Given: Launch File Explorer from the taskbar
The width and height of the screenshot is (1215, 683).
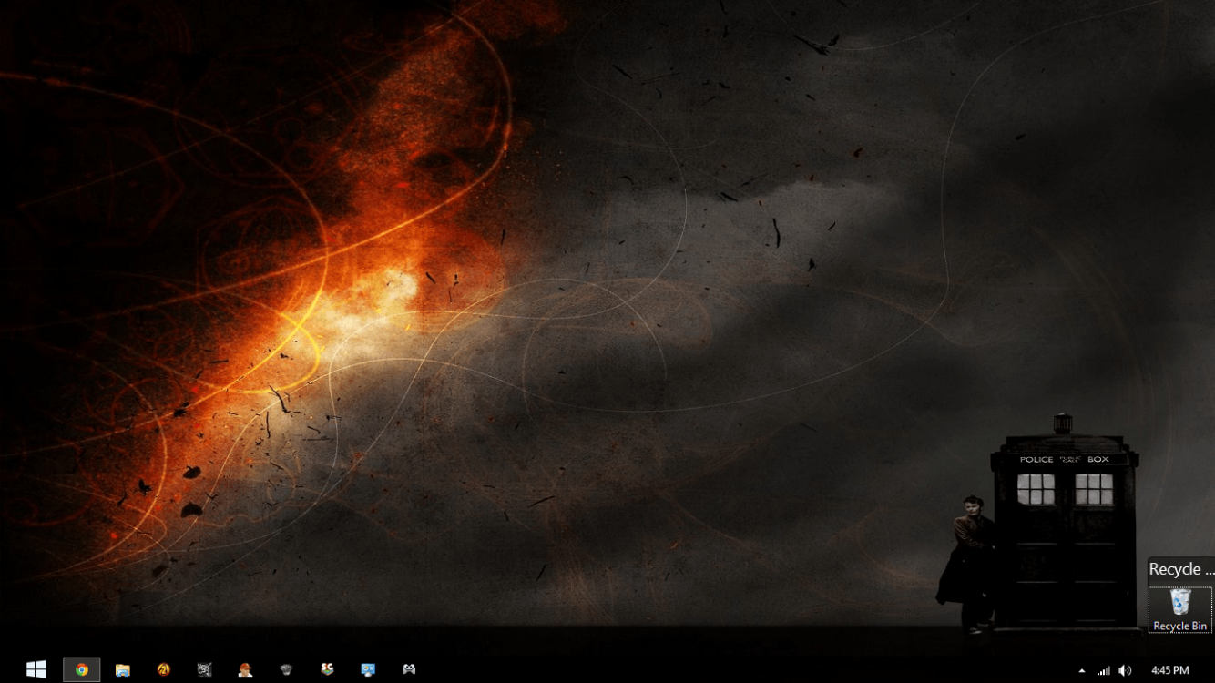Looking at the screenshot, I should (123, 669).
